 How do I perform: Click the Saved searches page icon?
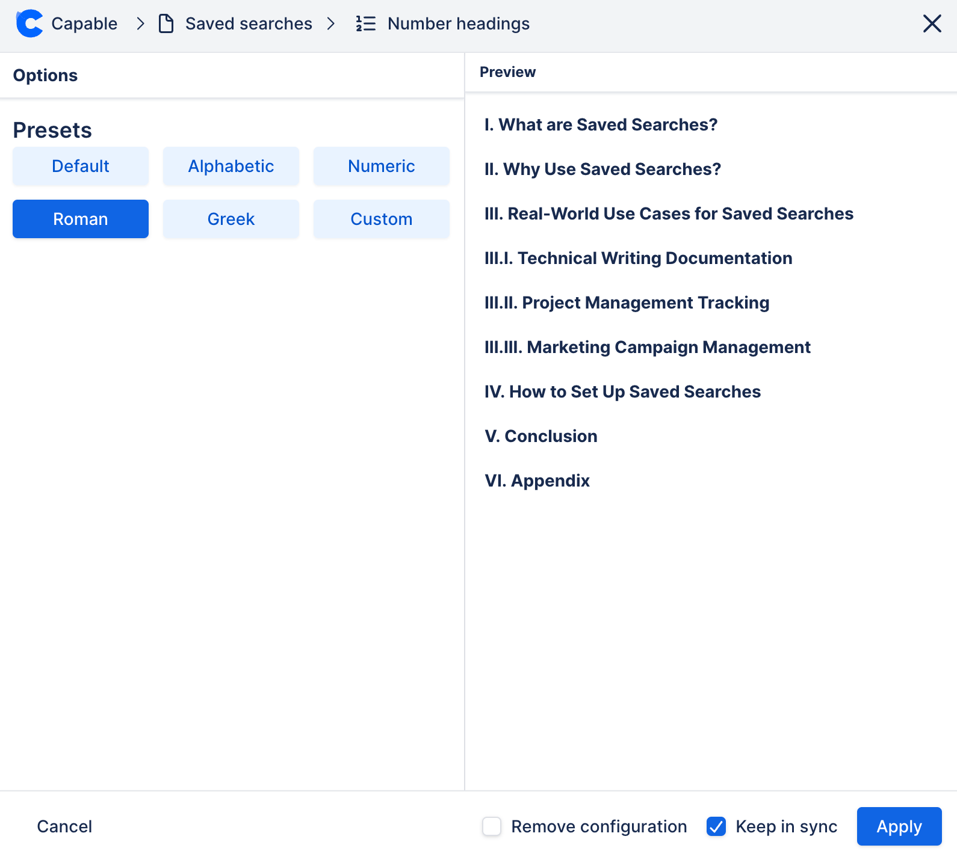point(166,24)
